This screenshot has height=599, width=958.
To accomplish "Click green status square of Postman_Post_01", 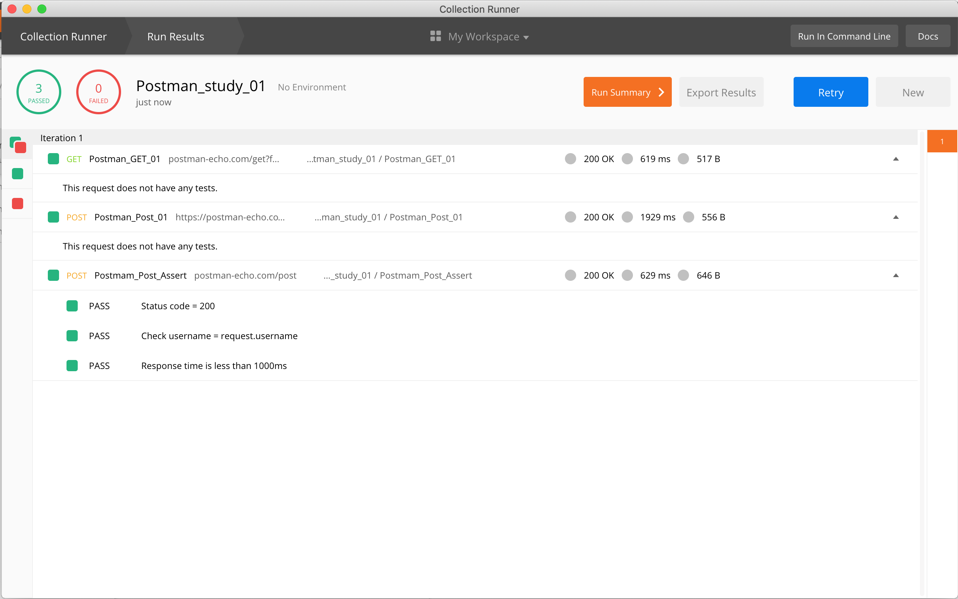I will click(53, 217).
